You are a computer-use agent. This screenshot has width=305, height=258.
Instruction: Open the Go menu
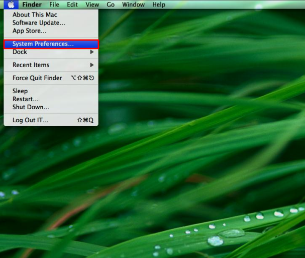pos(111,5)
